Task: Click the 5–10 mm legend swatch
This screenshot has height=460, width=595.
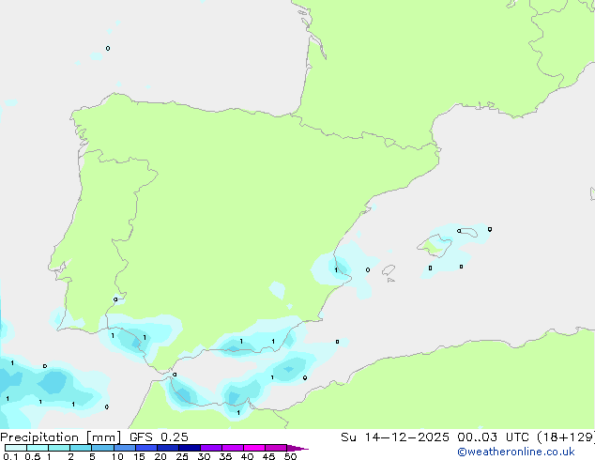Action: pyautogui.click(x=102, y=448)
